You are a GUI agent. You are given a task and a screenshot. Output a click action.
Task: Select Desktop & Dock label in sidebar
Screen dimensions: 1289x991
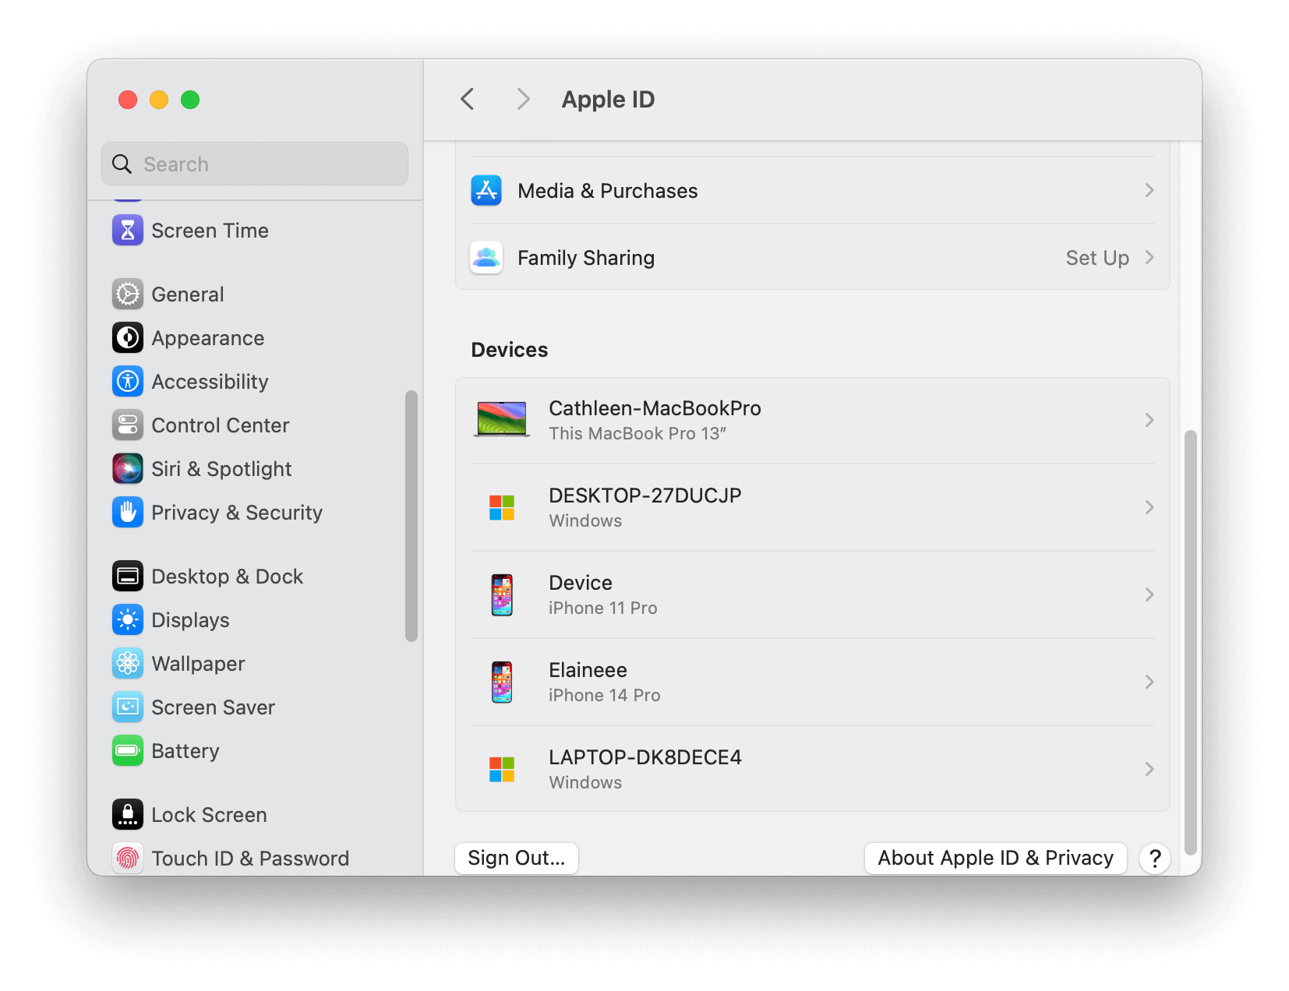click(x=228, y=577)
